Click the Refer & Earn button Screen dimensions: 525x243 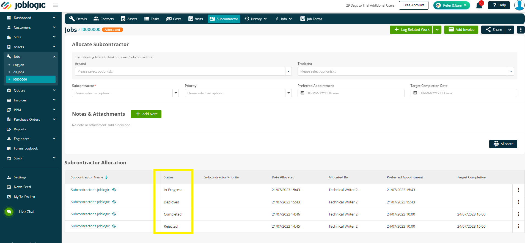(x=452, y=5)
